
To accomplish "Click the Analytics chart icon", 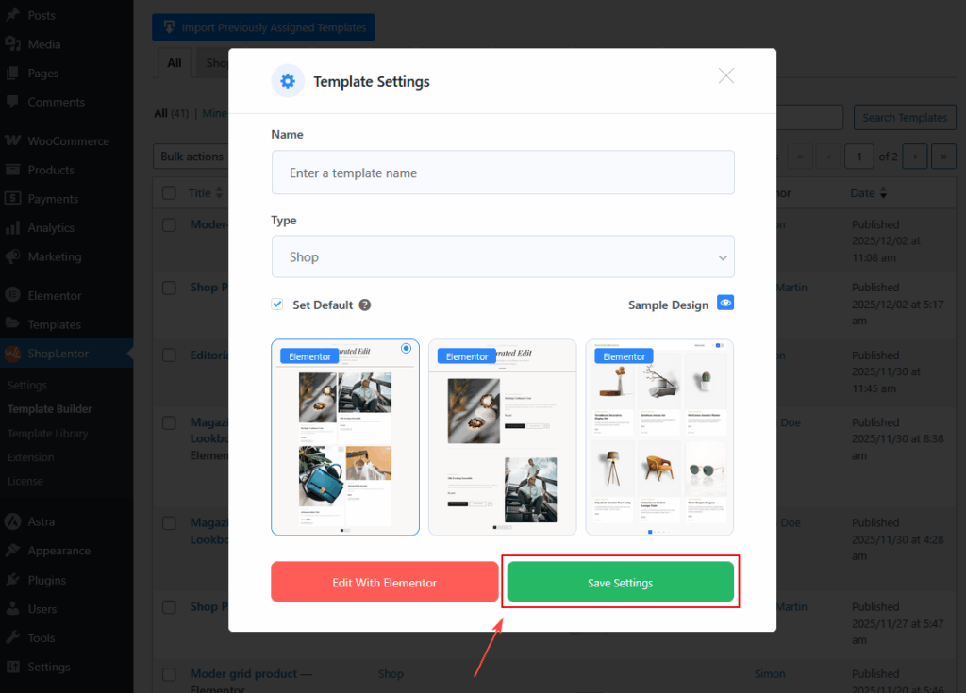I will 13,228.
